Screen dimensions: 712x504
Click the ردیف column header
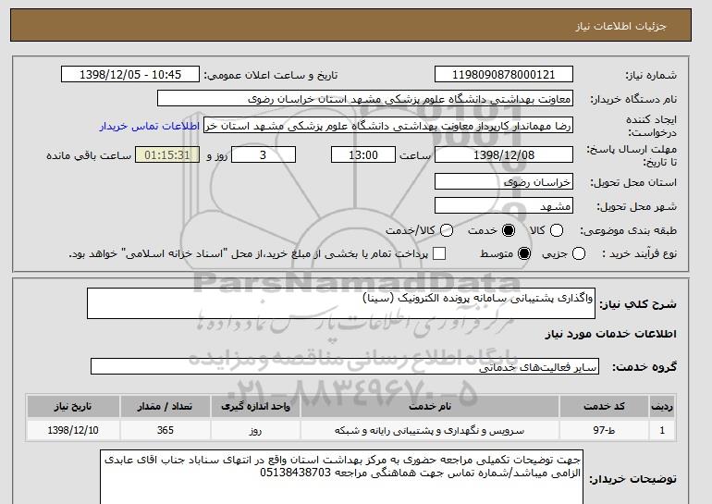click(662, 406)
